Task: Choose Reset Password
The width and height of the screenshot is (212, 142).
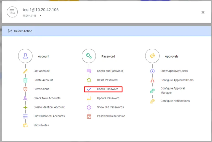Action: [107, 80]
